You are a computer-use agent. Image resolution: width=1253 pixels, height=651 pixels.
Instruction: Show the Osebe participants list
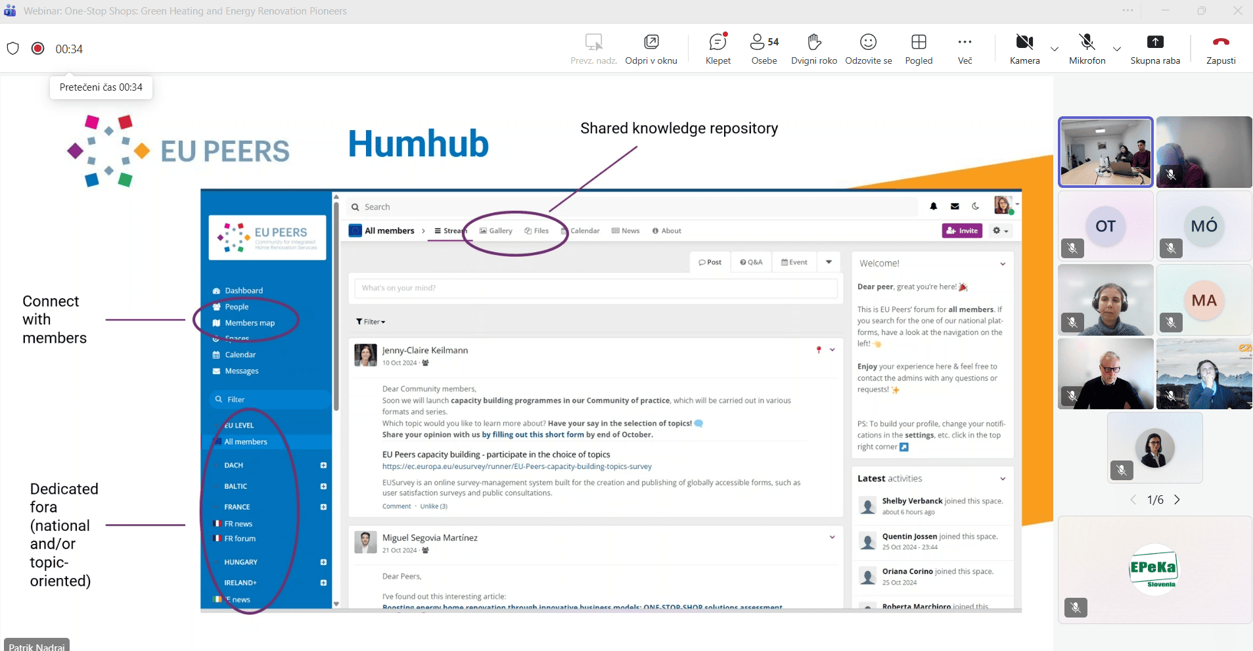click(x=763, y=49)
